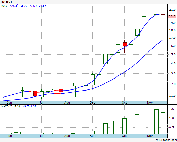The image size is (177, 142).
Task: Click the highlighted 20.3 current price tag
Action: (x=172, y=16)
